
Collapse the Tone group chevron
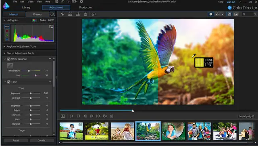tap(5, 82)
